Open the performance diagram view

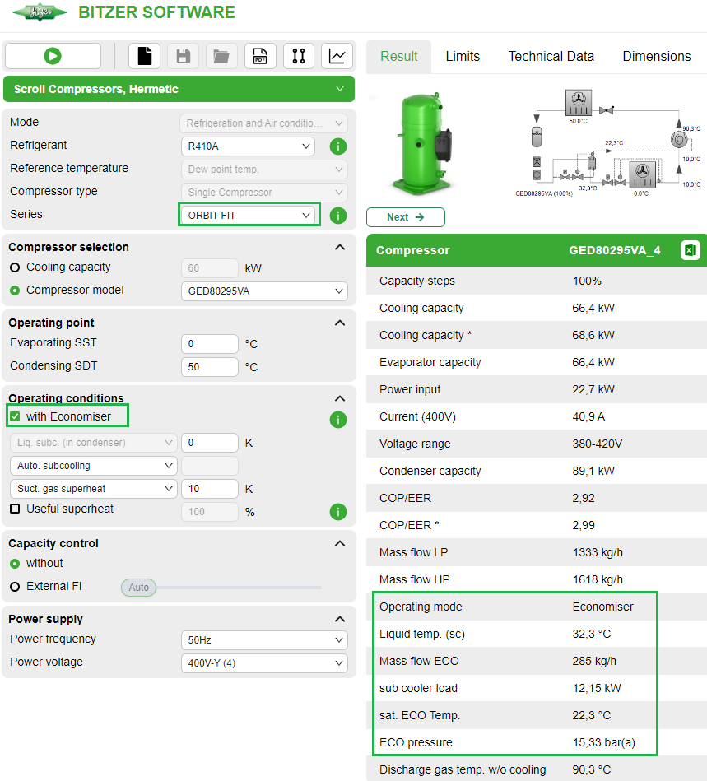tap(337, 56)
